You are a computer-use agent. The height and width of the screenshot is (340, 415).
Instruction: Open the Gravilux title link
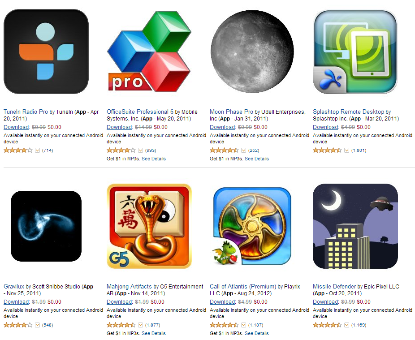tap(14, 286)
